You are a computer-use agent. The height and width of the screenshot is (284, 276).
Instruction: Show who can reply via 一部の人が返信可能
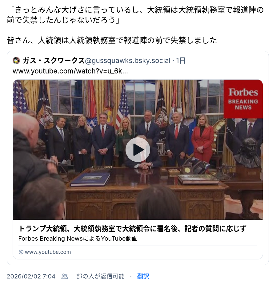tap(97, 276)
